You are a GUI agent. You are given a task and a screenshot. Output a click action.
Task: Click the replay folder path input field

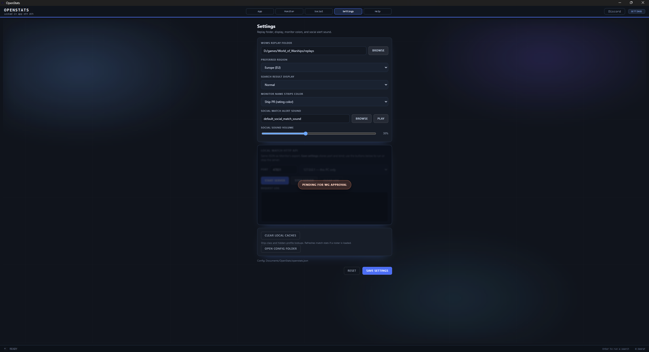pyautogui.click(x=313, y=51)
